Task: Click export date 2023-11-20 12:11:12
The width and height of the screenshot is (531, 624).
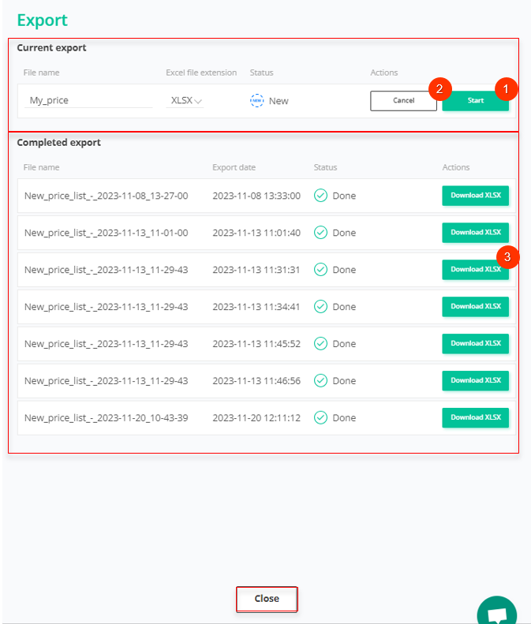Action: click(x=256, y=418)
